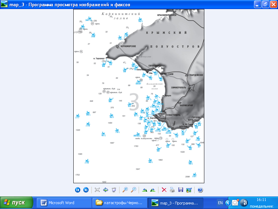Rotate the image counterclockwise
Image resolution: width=278 pixels, height=209 pixels.
(x=153, y=190)
